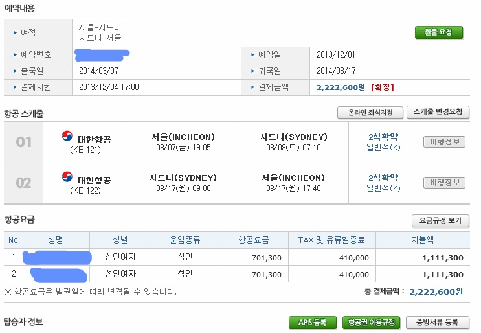Click 일반석(K) class link for segment 02
Screen dimensions: 481x333
coord(383,188)
